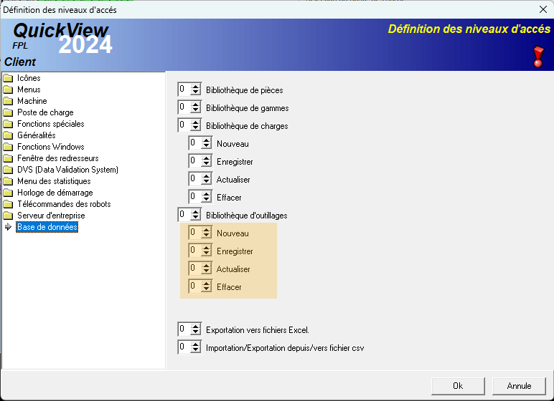Increase the Bibliothèque de pièces access level
This screenshot has height=401, width=554.
coord(196,87)
